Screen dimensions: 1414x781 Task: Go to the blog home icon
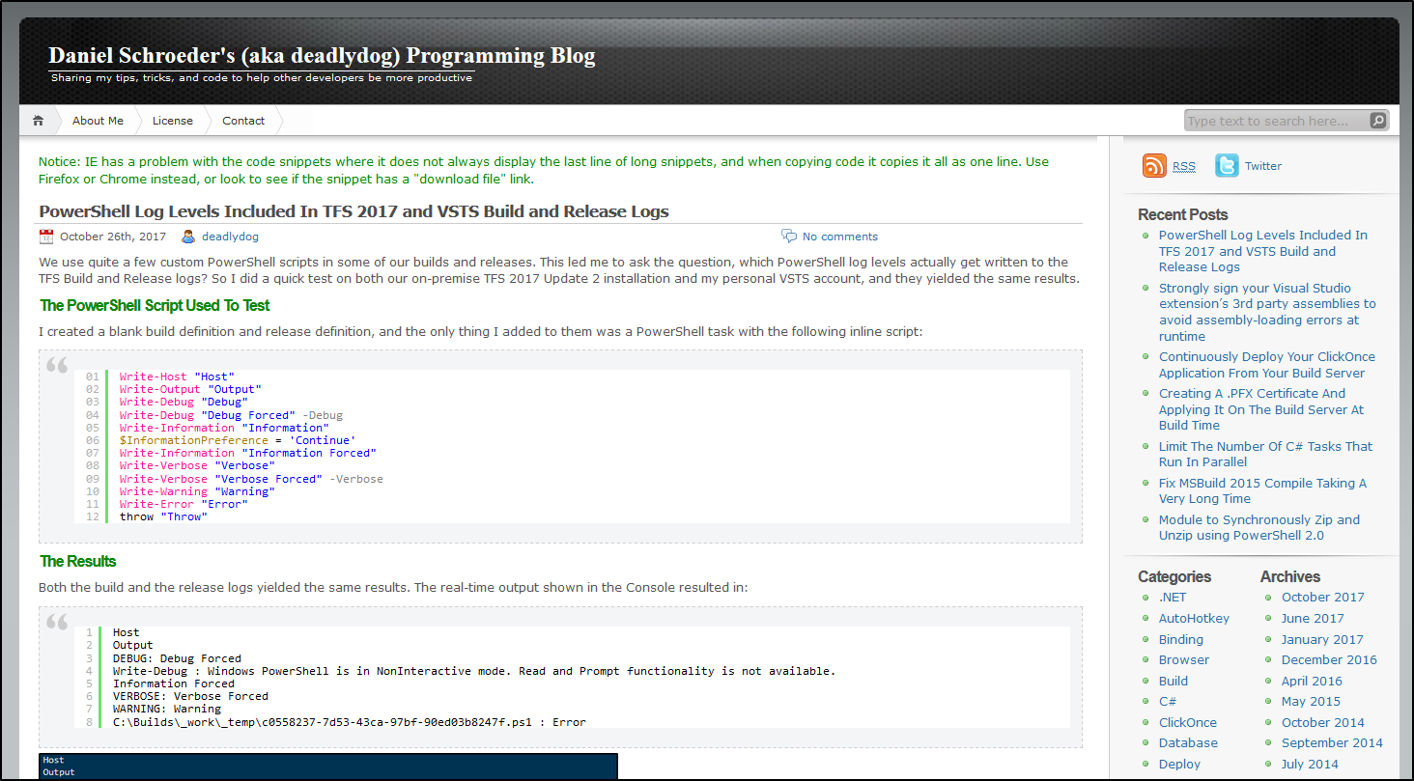coord(38,121)
